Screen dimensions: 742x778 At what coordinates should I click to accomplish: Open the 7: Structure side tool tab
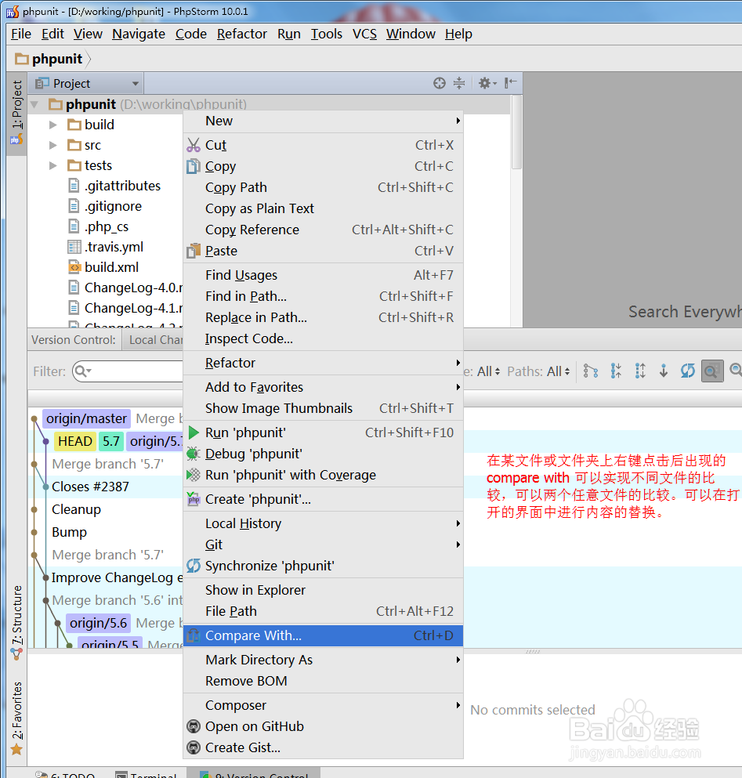click(x=17, y=623)
